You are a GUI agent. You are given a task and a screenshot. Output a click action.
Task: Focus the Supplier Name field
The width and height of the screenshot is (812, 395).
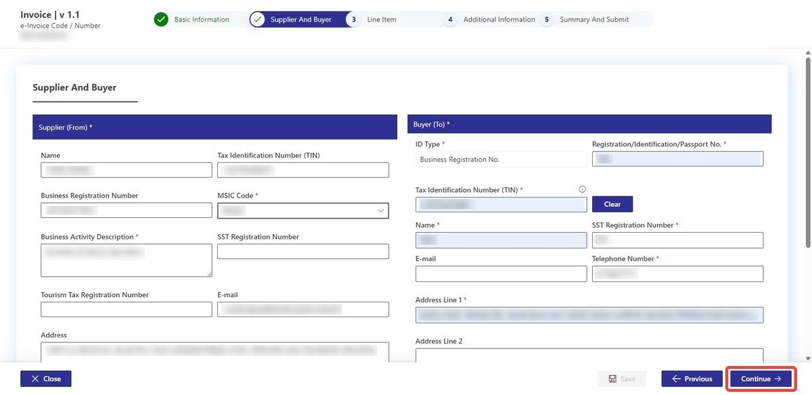127,170
